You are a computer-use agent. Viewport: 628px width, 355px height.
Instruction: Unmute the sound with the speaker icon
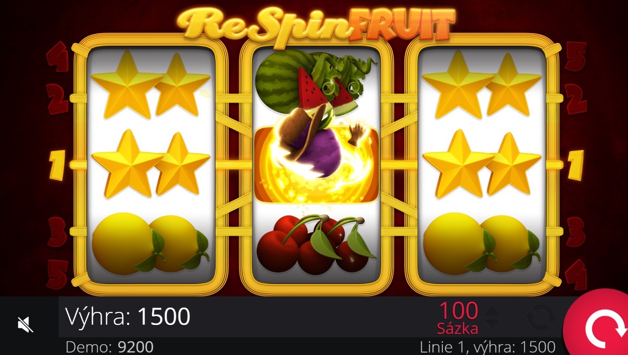25,324
